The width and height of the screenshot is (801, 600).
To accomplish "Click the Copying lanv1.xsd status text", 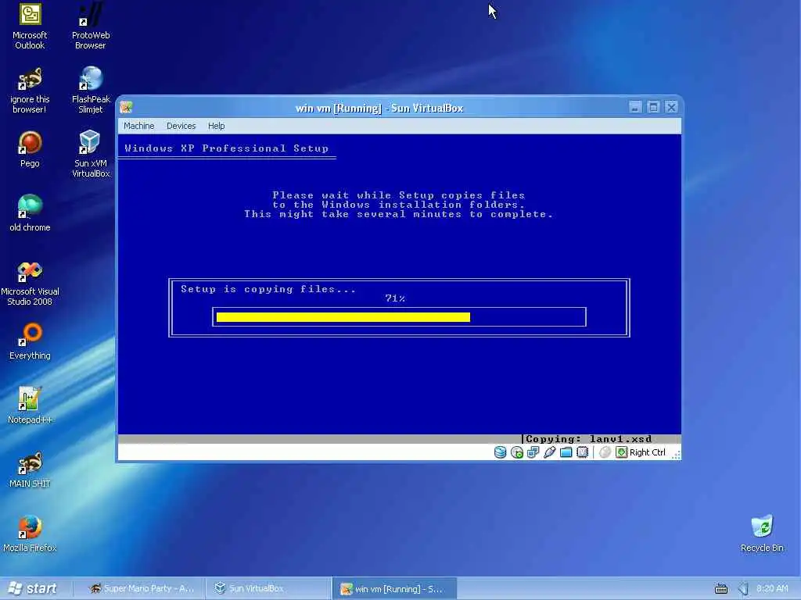I will click(588, 439).
